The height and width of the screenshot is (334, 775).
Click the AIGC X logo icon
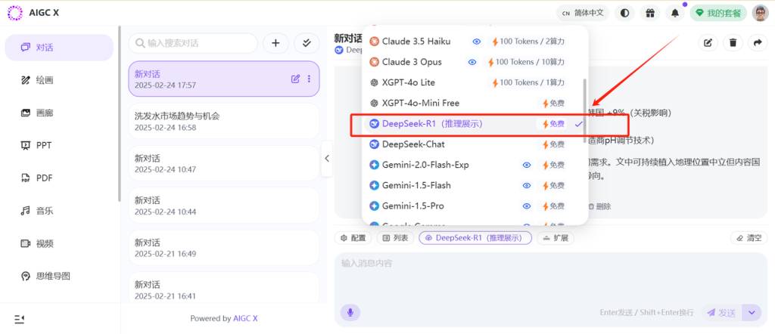point(15,13)
